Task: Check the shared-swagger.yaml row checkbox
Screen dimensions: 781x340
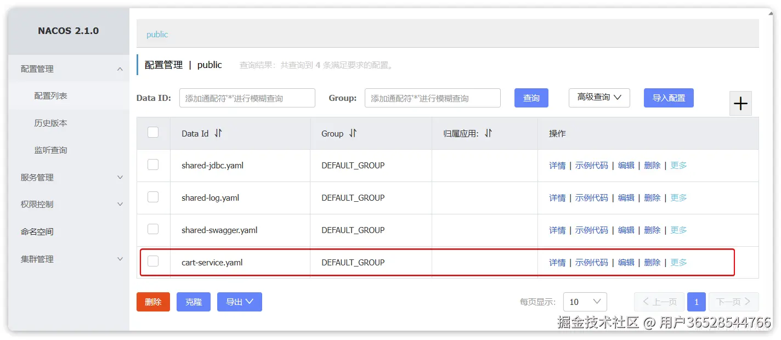Action: click(x=153, y=229)
